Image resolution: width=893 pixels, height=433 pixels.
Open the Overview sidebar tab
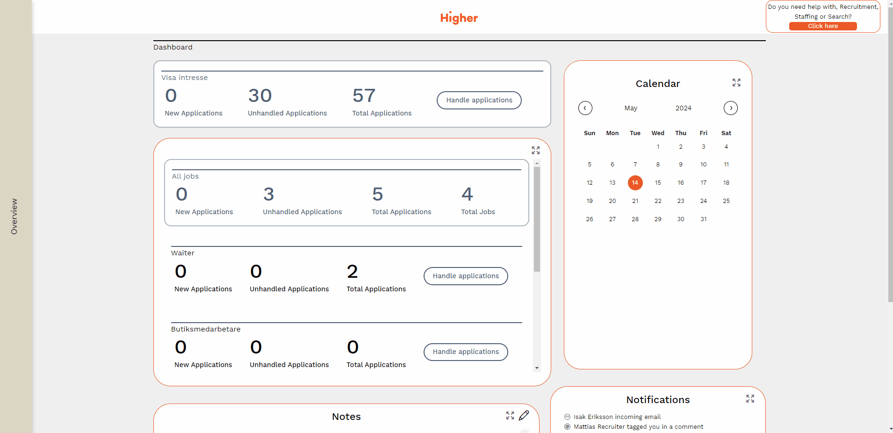pyautogui.click(x=14, y=216)
